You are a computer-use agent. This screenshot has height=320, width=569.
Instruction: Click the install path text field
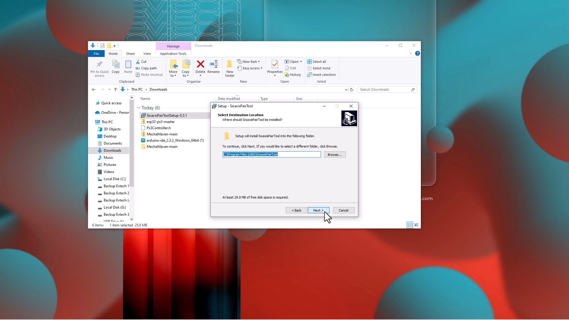tap(271, 155)
